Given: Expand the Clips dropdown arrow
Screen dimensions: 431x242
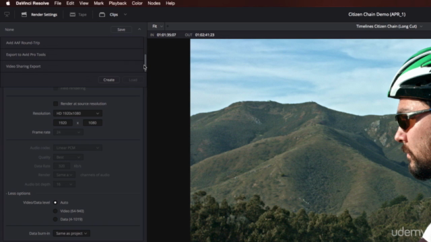Looking at the screenshot, I should 125,15.
